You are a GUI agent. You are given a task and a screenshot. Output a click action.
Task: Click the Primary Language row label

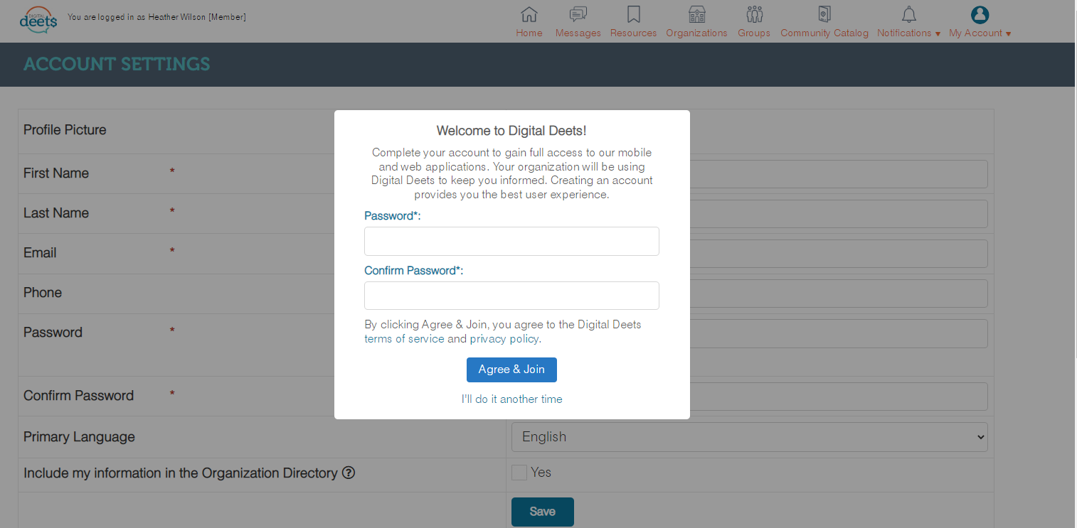(x=79, y=437)
